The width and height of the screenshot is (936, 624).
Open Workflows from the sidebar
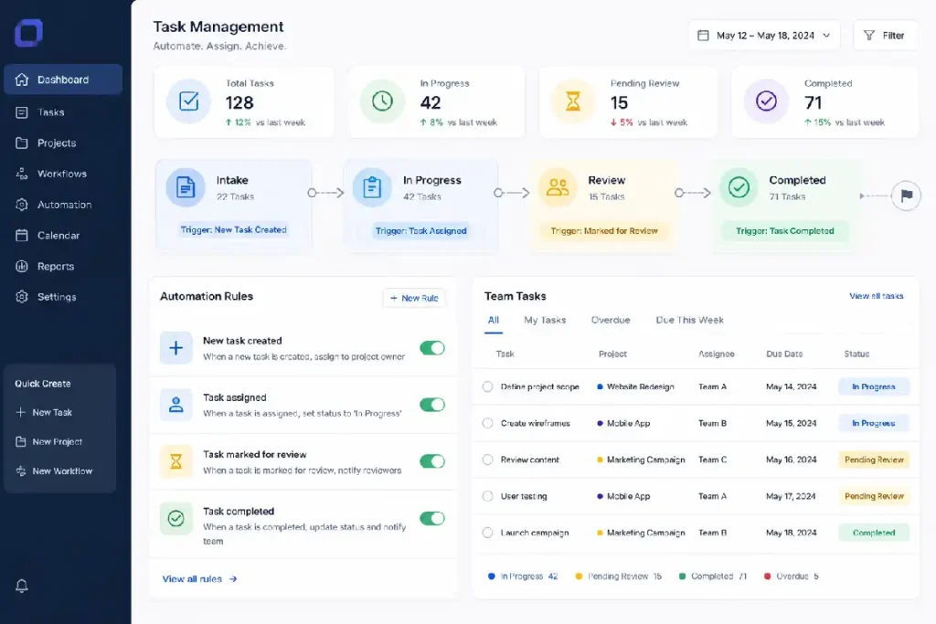click(x=63, y=174)
